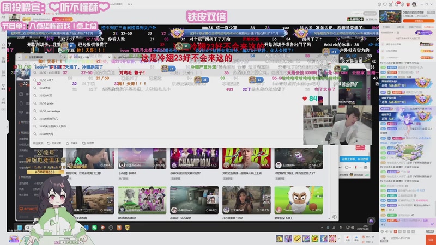Send the fourth gift in the gift bar
Viewport: 436px width, 245px height.
(x=306, y=238)
